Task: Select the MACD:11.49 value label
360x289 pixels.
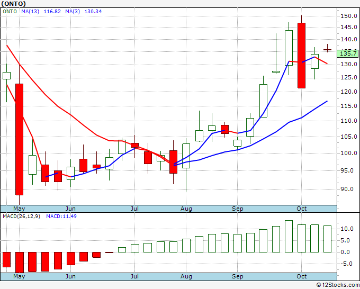Action: click(61, 216)
